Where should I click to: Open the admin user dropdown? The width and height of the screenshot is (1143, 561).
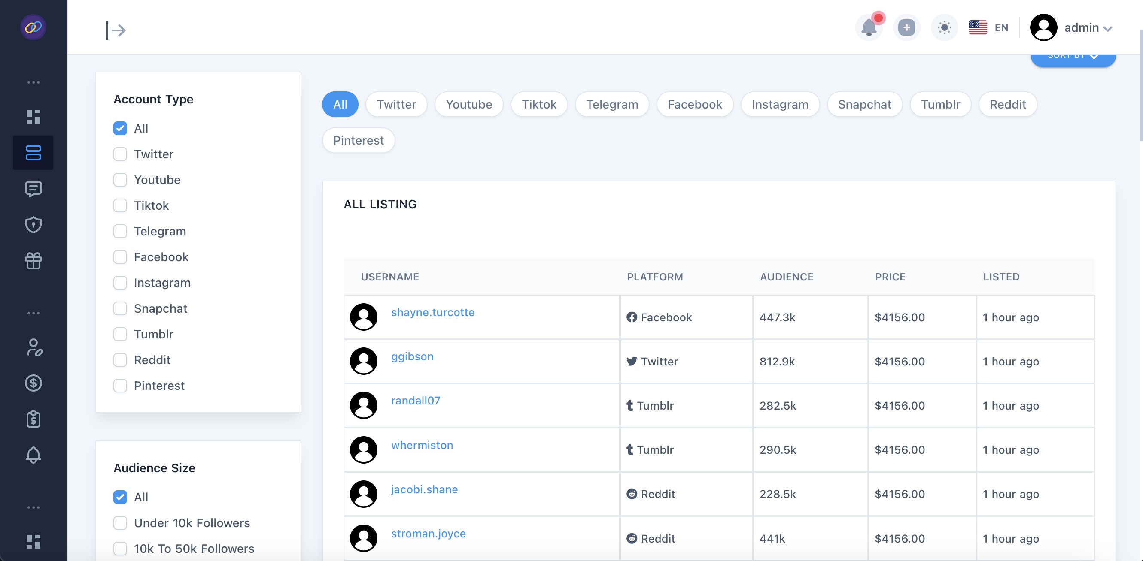pyautogui.click(x=1071, y=28)
